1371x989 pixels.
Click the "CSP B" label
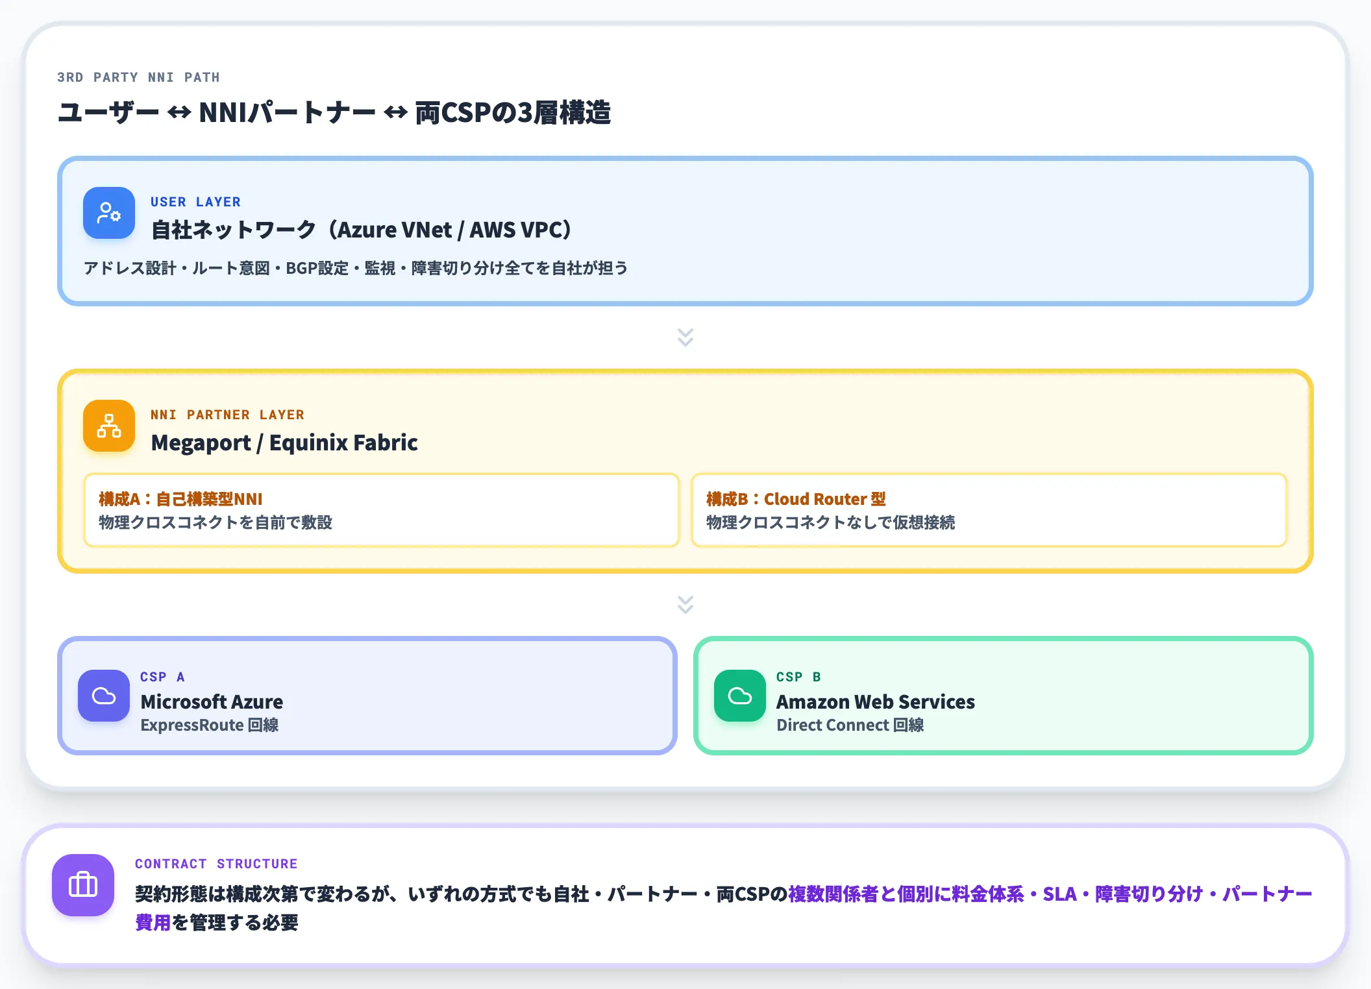[x=798, y=677]
